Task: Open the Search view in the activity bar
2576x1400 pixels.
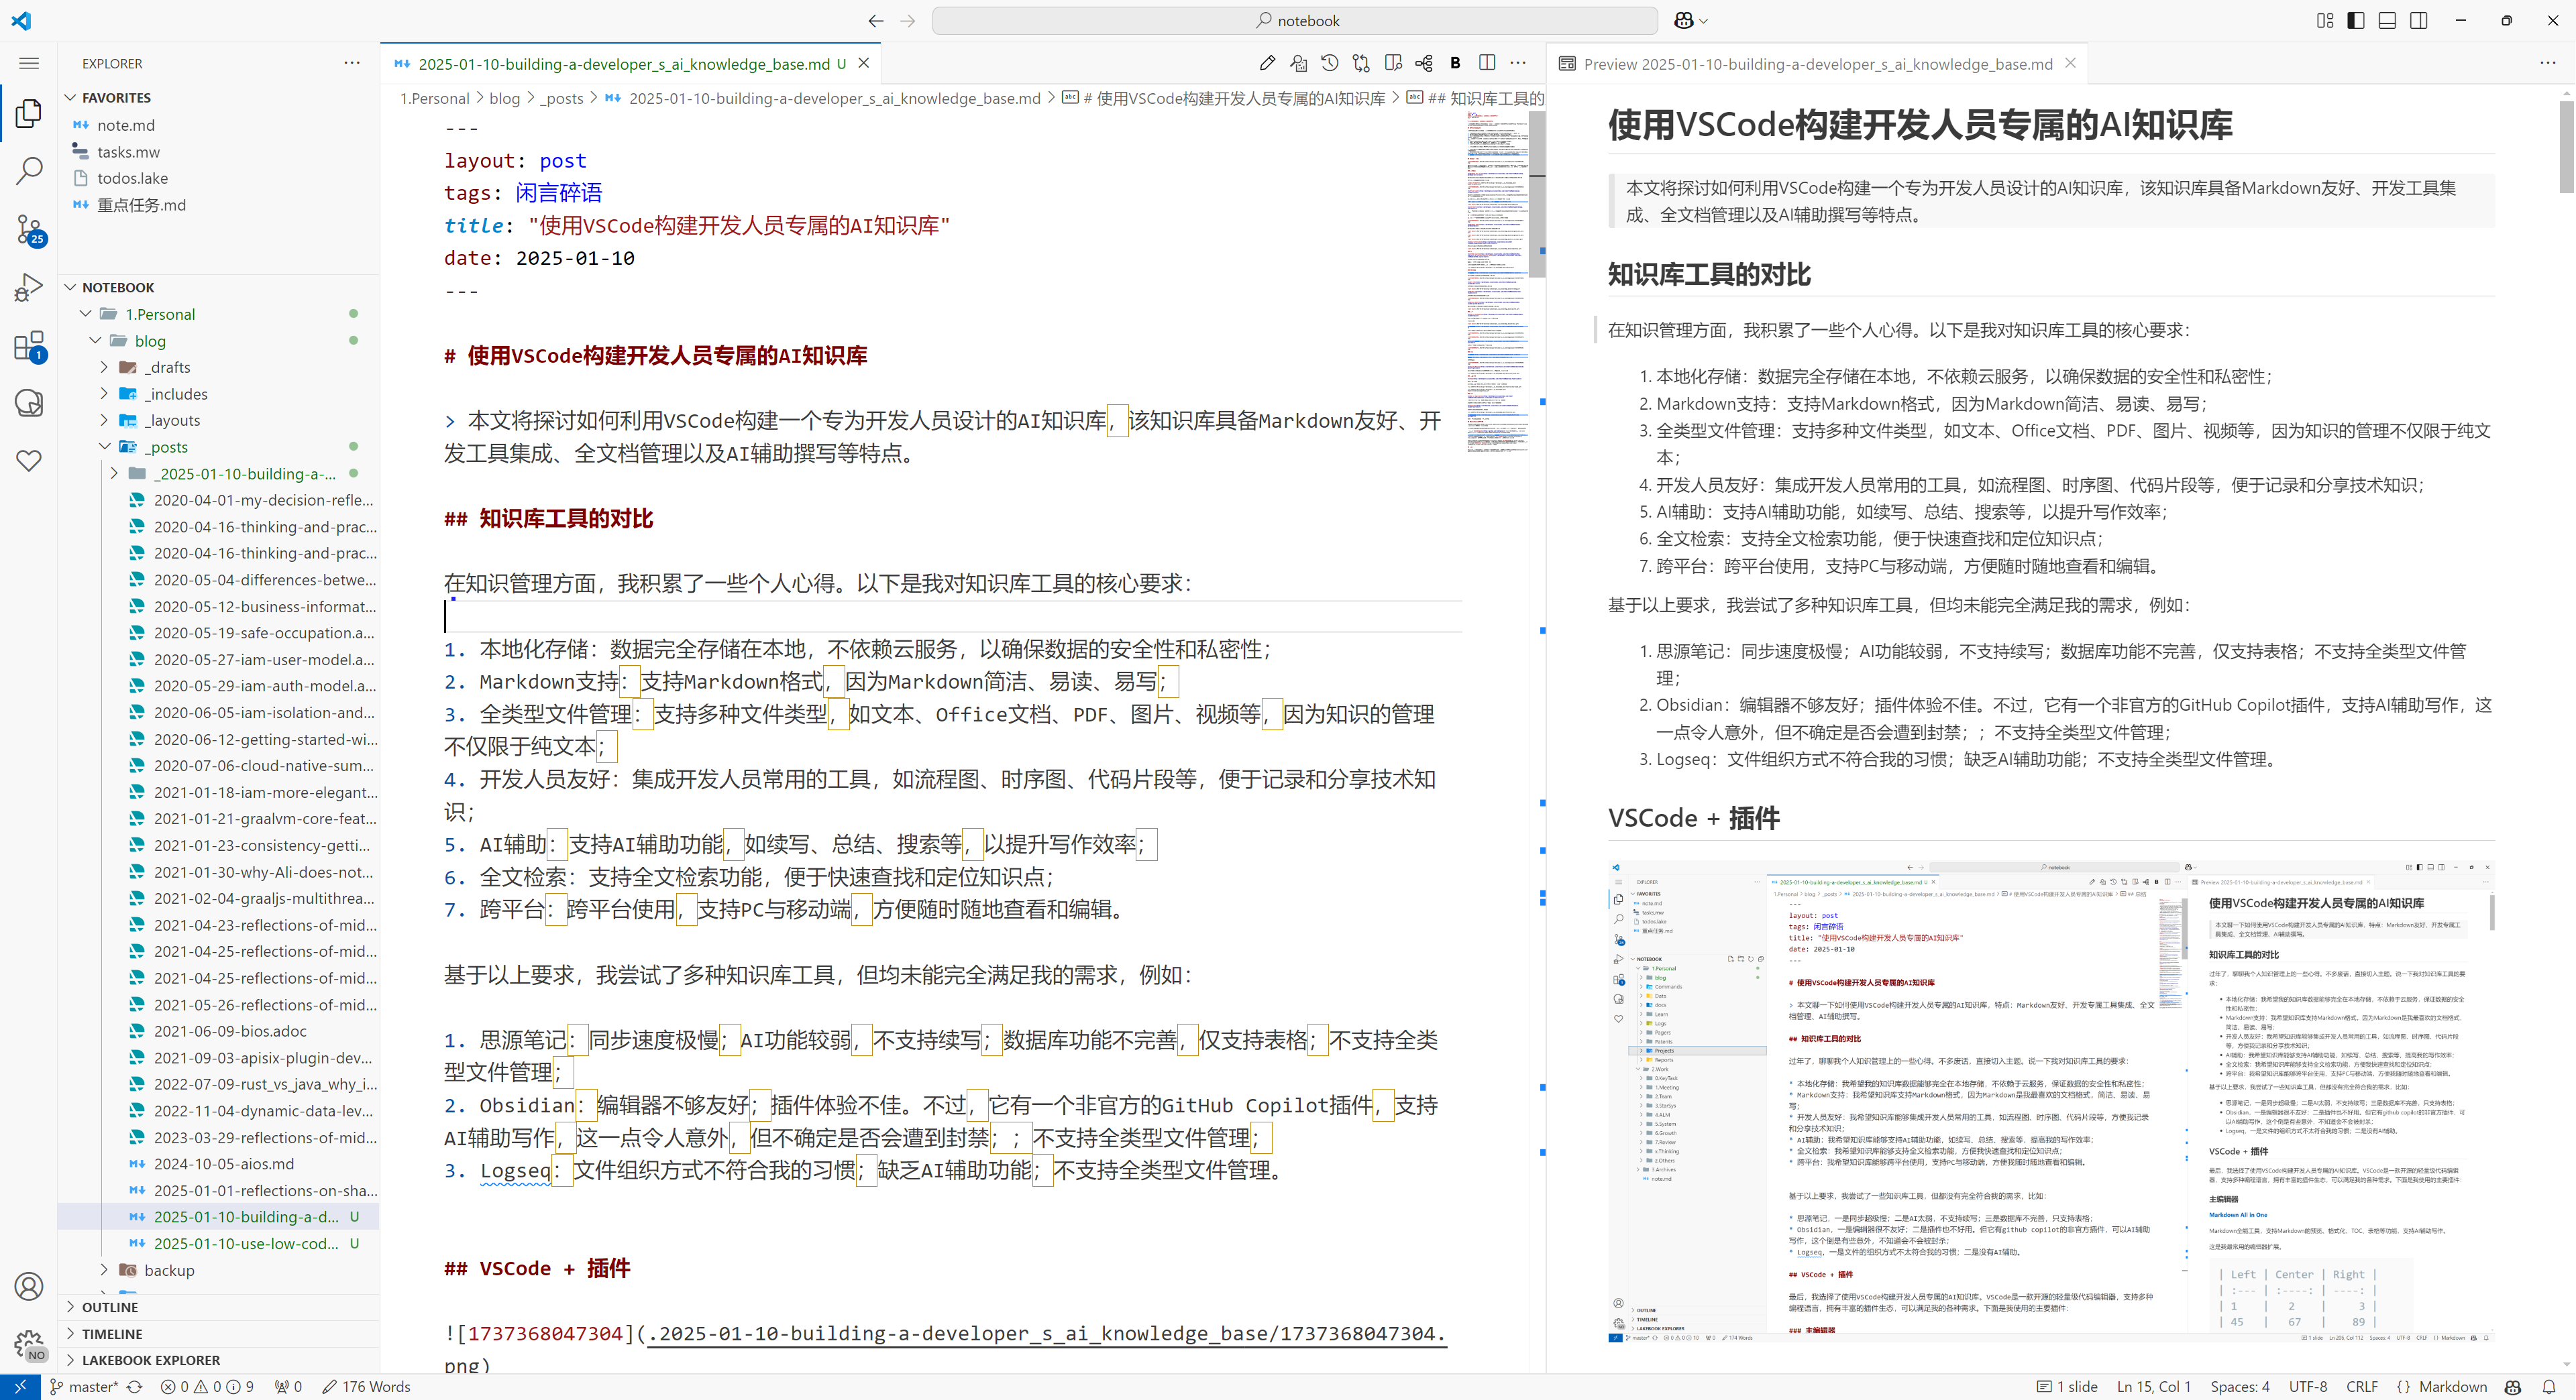Action: tap(29, 171)
